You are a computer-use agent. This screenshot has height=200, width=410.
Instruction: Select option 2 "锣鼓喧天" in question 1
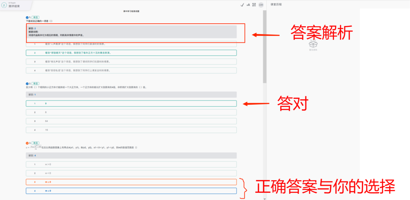pyautogui.click(x=131, y=53)
